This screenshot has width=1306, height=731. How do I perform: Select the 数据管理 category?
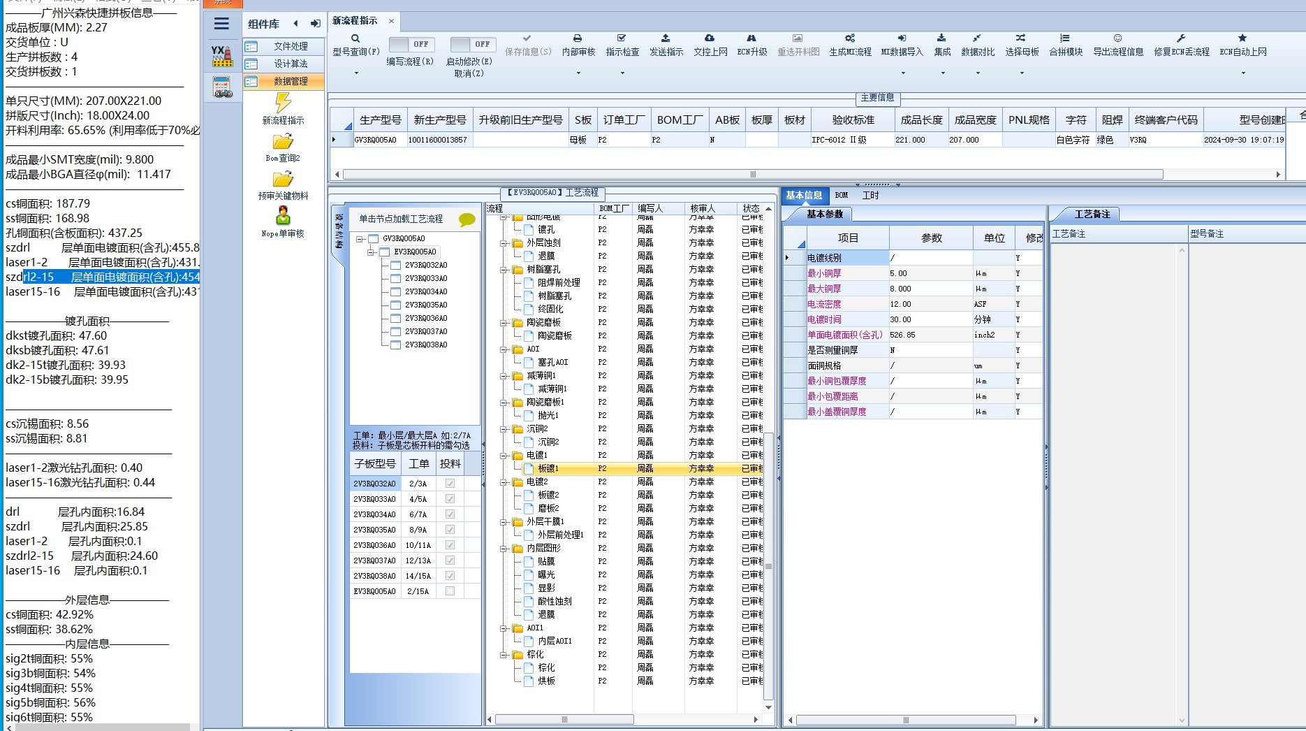[x=284, y=81]
